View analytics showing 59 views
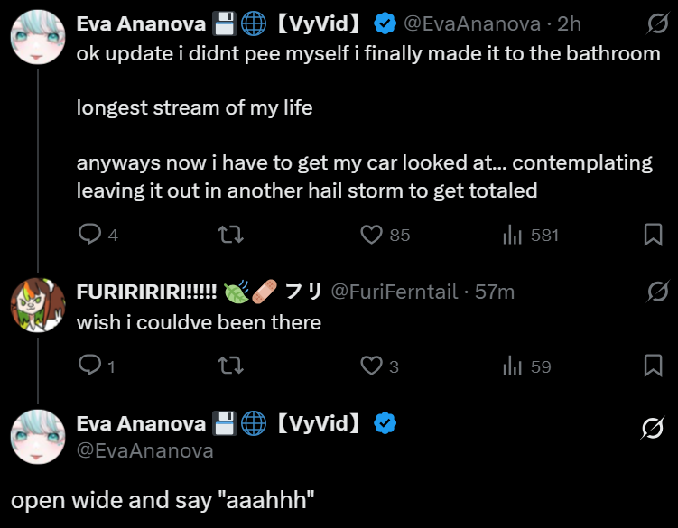 (513, 366)
